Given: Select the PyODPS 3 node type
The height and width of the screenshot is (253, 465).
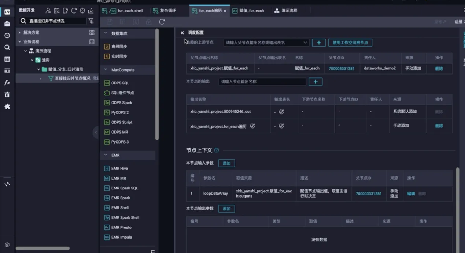Looking at the screenshot, I should [x=116, y=142].
